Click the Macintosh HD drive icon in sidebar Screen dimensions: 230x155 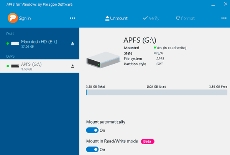15,44
